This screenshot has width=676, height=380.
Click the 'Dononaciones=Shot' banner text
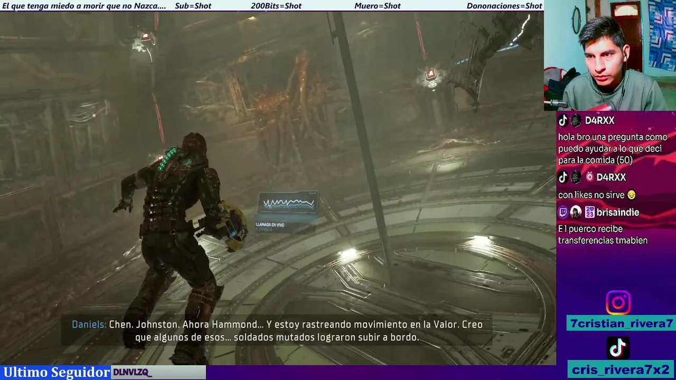click(504, 6)
